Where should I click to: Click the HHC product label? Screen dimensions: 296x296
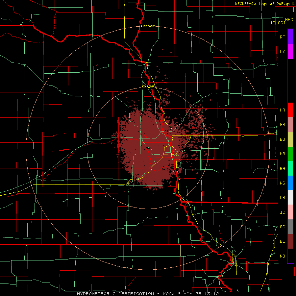(x=289, y=20)
